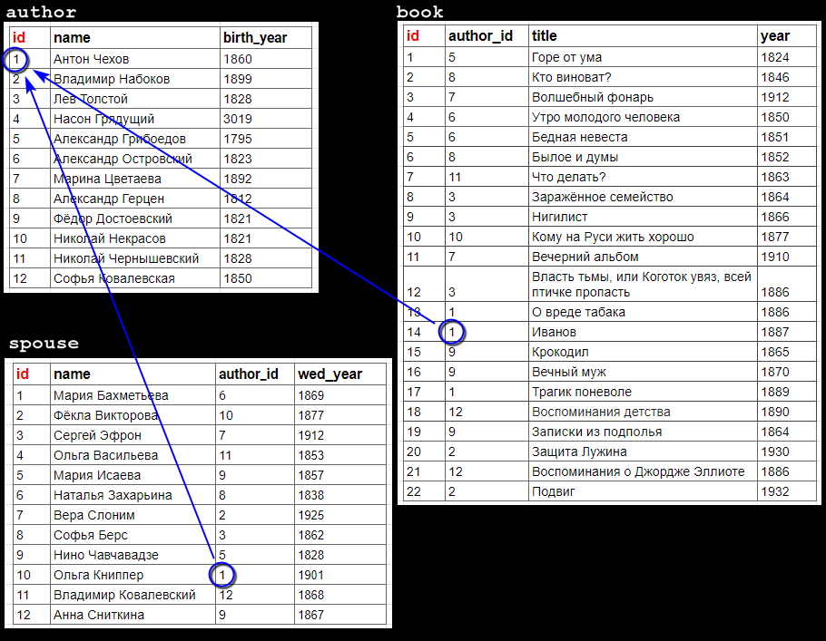
Task: Select the wed_year column header
Action: tap(329, 374)
